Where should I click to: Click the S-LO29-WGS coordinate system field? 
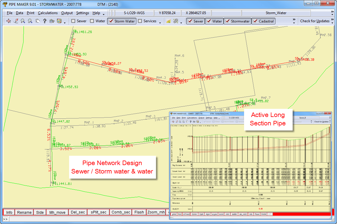[x=134, y=13]
